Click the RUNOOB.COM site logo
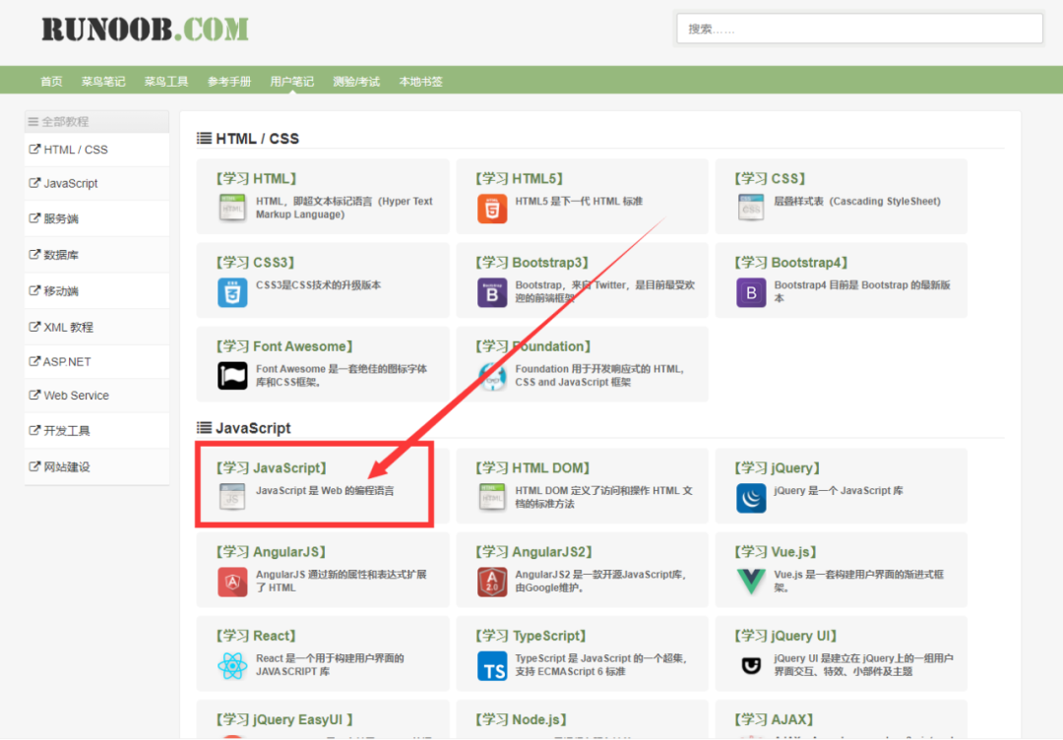This screenshot has height=740, width=1063. (x=145, y=29)
